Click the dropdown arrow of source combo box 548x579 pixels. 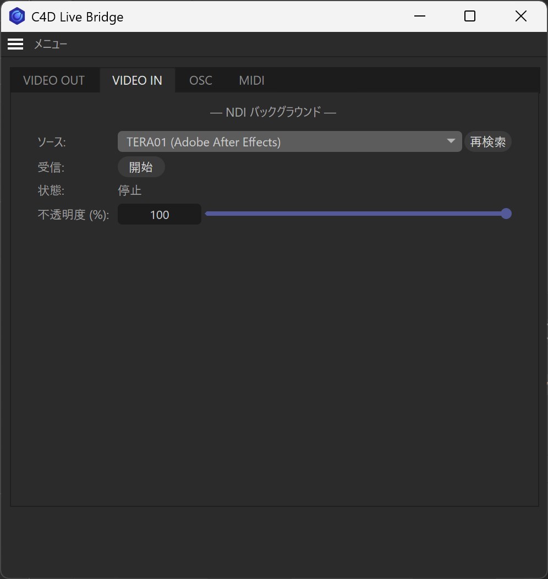point(451,141)
